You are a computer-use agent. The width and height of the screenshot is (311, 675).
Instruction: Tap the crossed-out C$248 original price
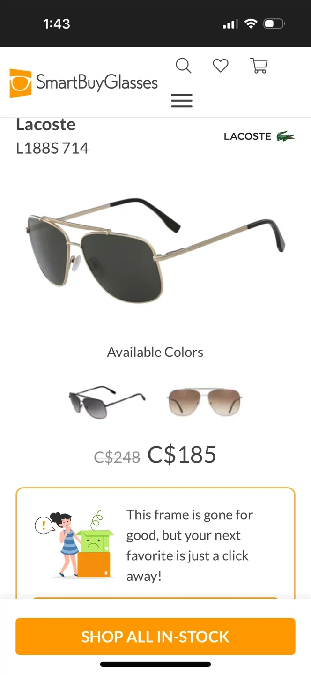pyautogui.click(x=117, y=457)
